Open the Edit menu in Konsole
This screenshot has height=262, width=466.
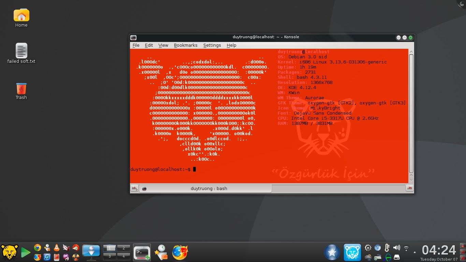click(x=149, y=45)
